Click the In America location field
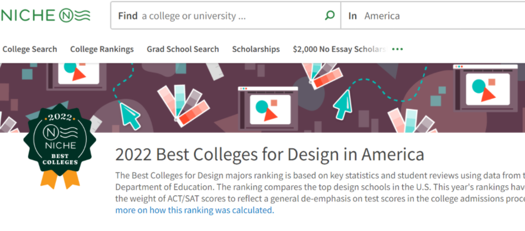 pyautogui.click(x=432, y=15)
